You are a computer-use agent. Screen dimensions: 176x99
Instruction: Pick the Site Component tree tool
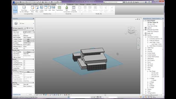67,9
